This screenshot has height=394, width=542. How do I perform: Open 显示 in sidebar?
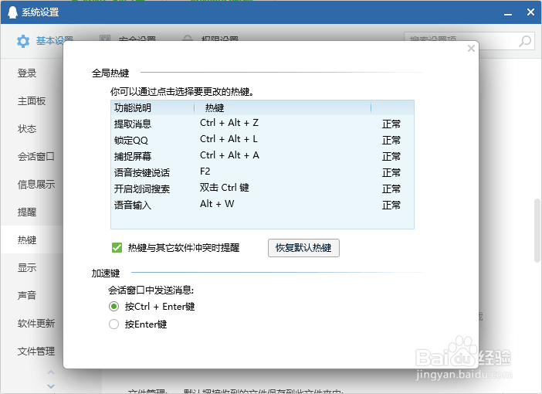tap(27, 267)
